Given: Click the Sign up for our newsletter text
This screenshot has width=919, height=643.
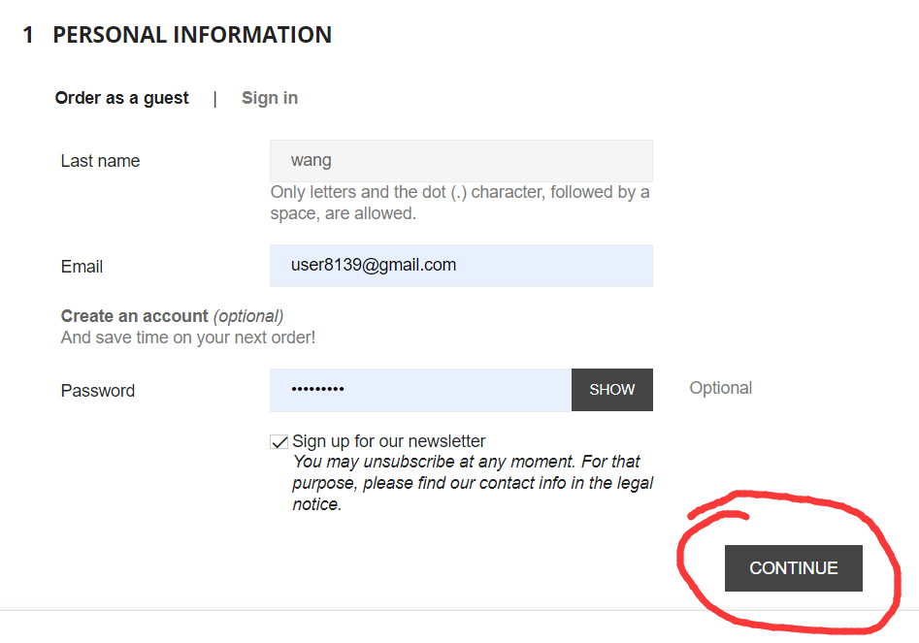Looking at the screenshot, I should (388, 441).
